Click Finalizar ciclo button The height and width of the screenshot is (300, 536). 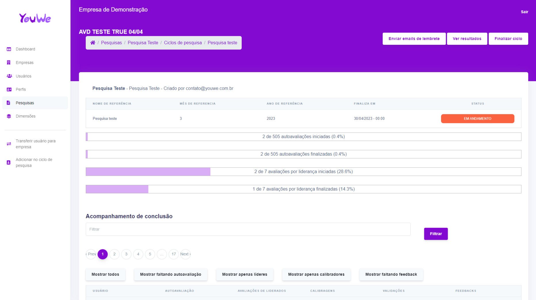508,39
